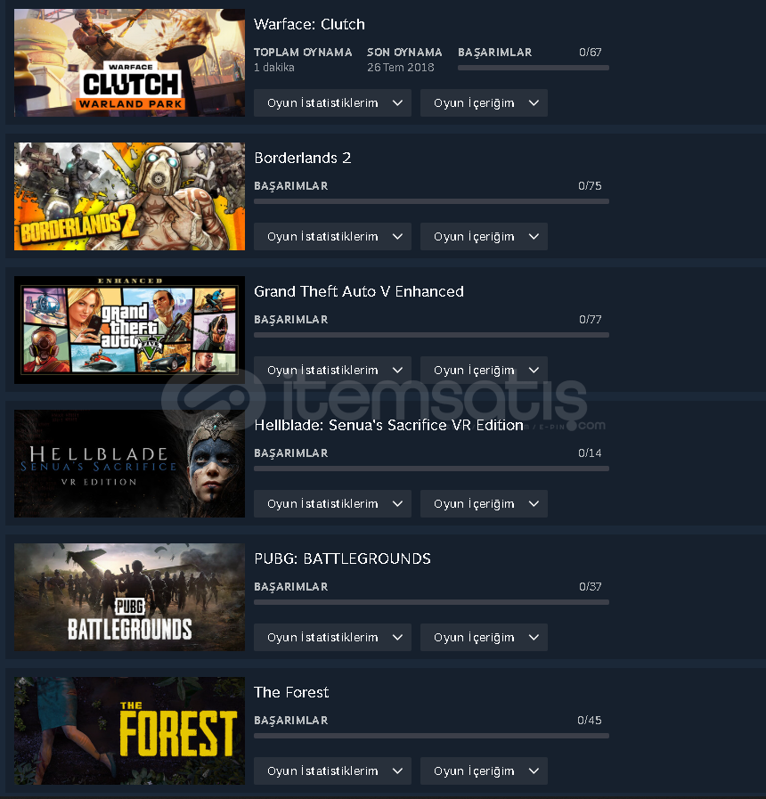Open Hellblade: Senua's Sacrifice VR Edition title

click(x=389, y=425)
